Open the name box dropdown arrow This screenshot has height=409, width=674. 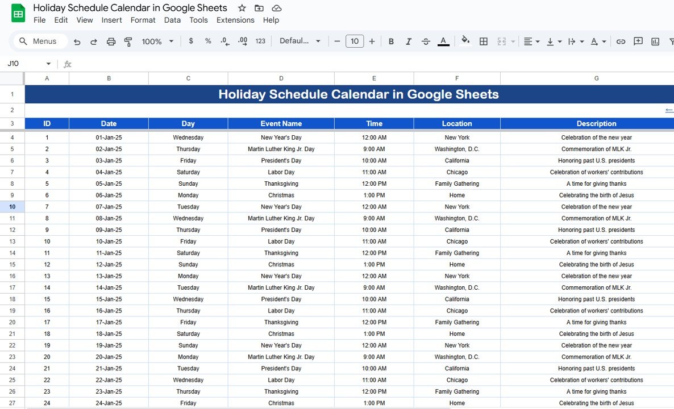pos(48,64)
